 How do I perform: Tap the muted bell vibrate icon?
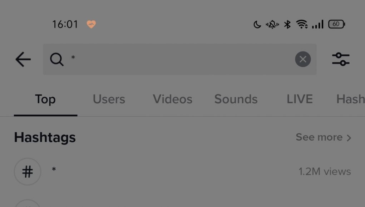point(272,24)
